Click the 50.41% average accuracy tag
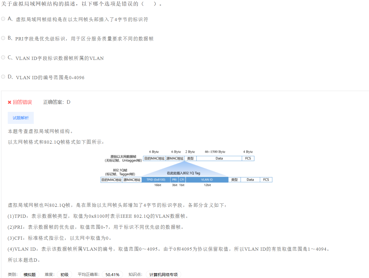 pos(112,275)
